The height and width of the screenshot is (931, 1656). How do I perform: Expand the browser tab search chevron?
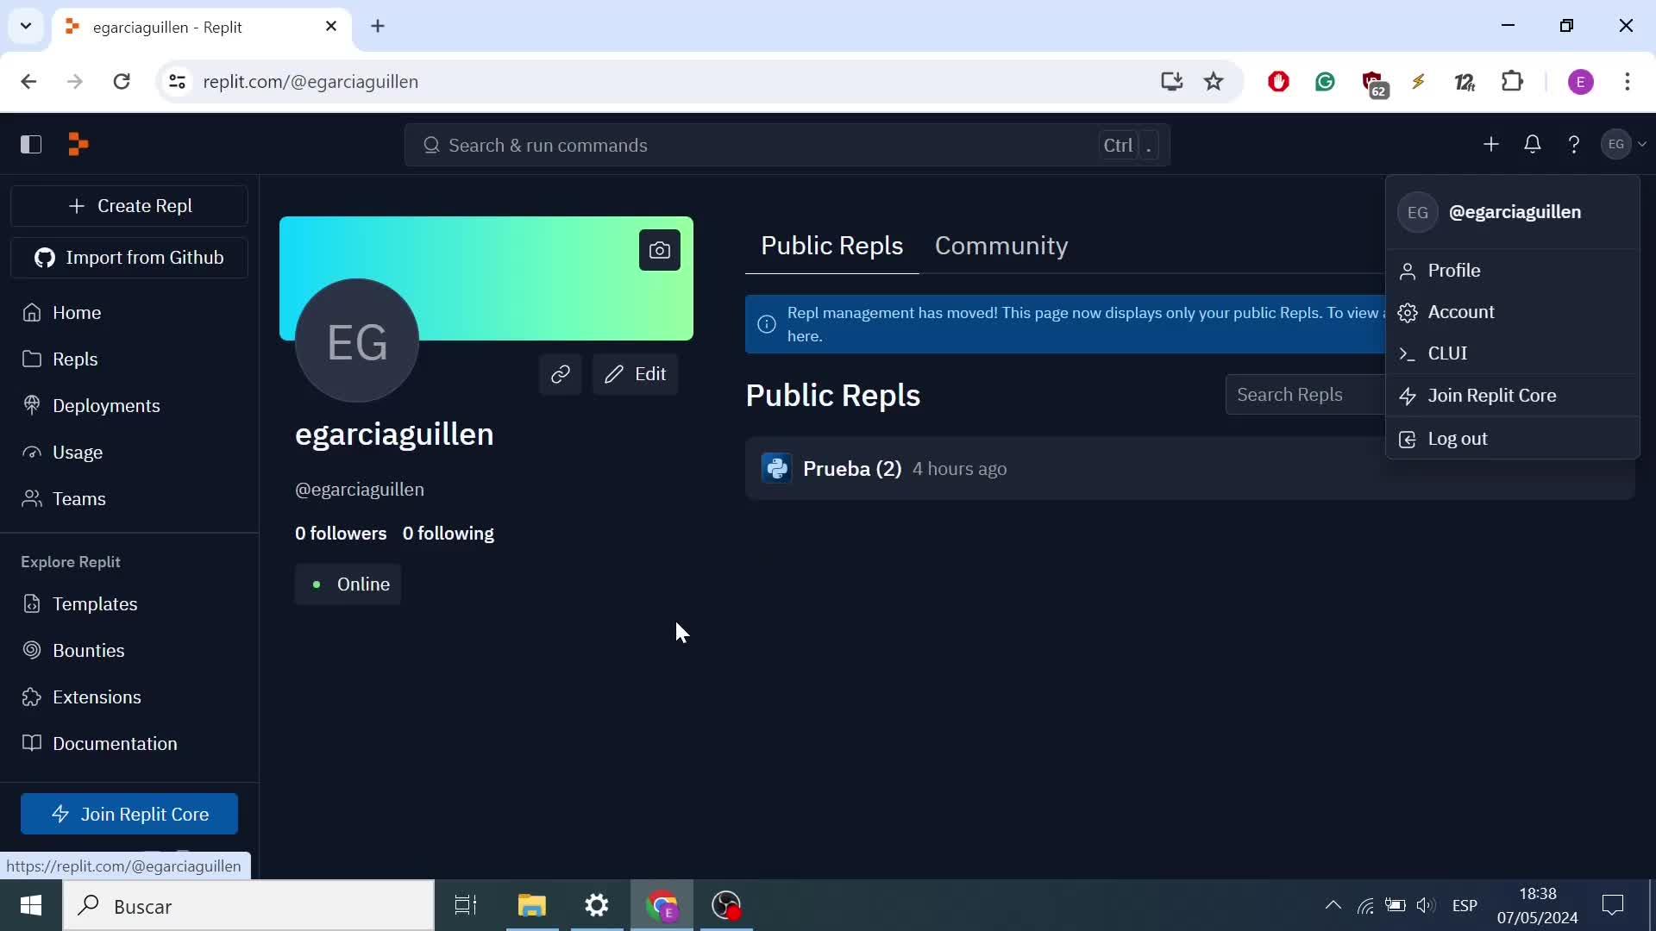[26, 26]
